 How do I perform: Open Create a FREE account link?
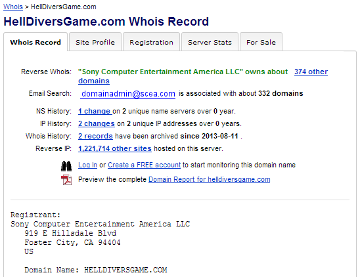click(144, 165)
